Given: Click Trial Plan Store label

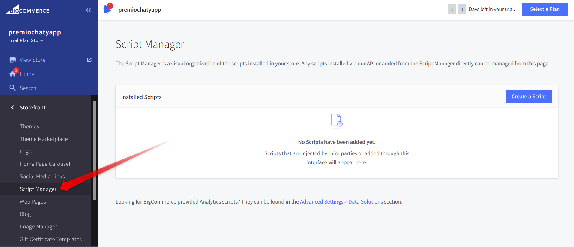Looking at the screenshot, I should click(x=26, y=40).
